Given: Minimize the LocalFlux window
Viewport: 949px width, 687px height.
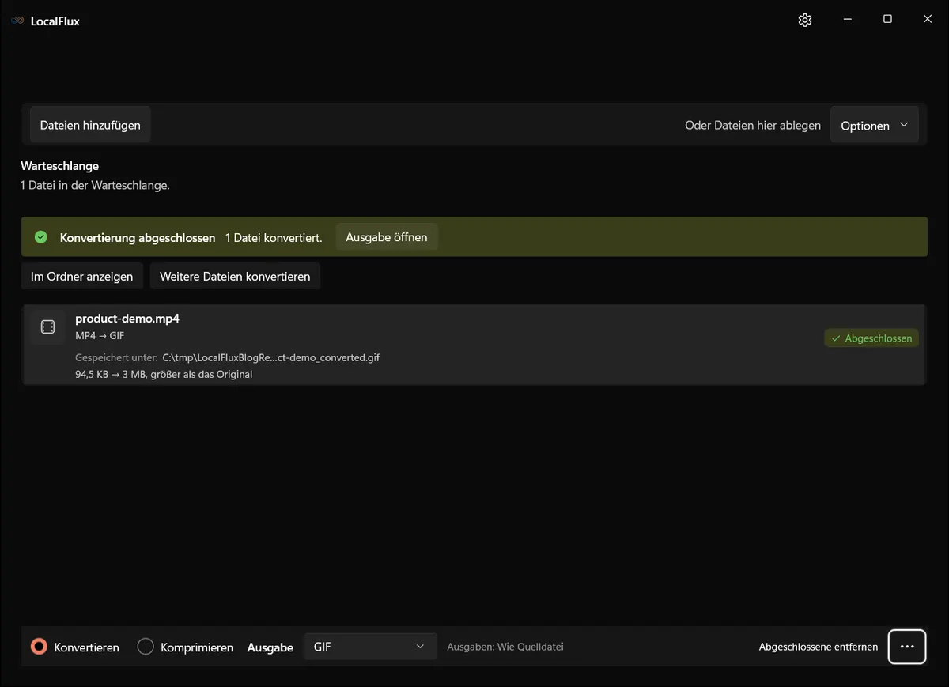Looking at the screenshot, I should click(x=847, y=20).
